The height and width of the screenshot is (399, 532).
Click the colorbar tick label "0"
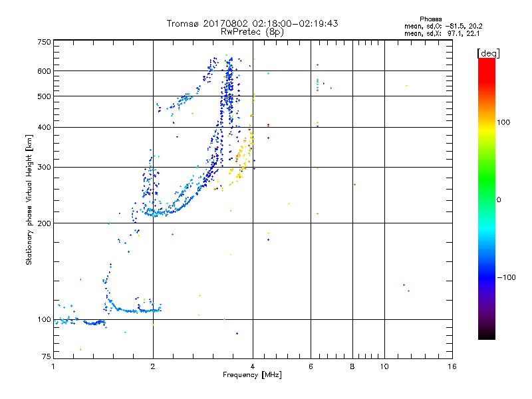(499, 200)
